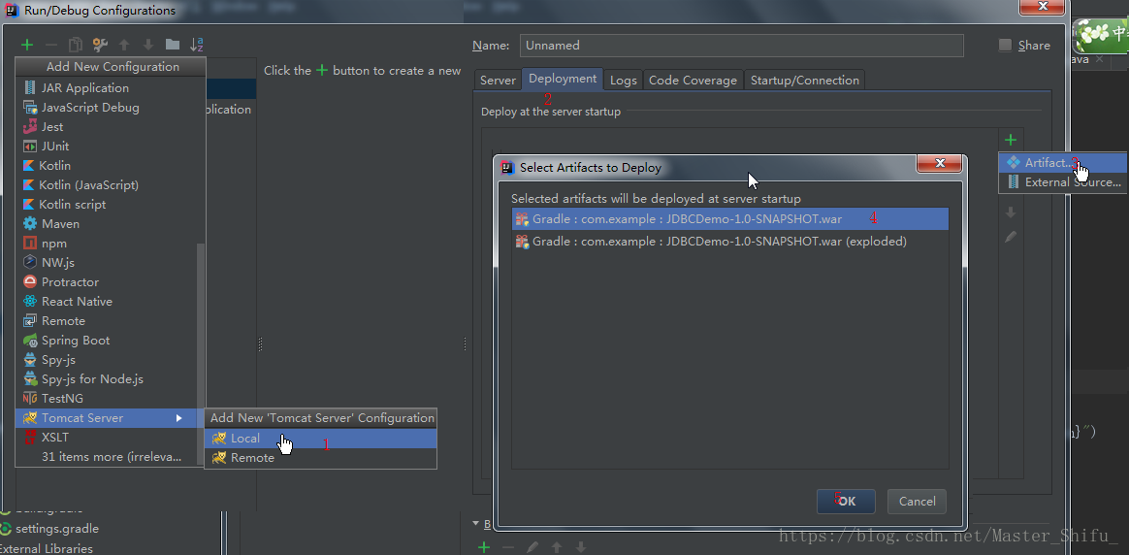Select React Native configuration type
Viewport: 1129px width, 555px height.
106,302
